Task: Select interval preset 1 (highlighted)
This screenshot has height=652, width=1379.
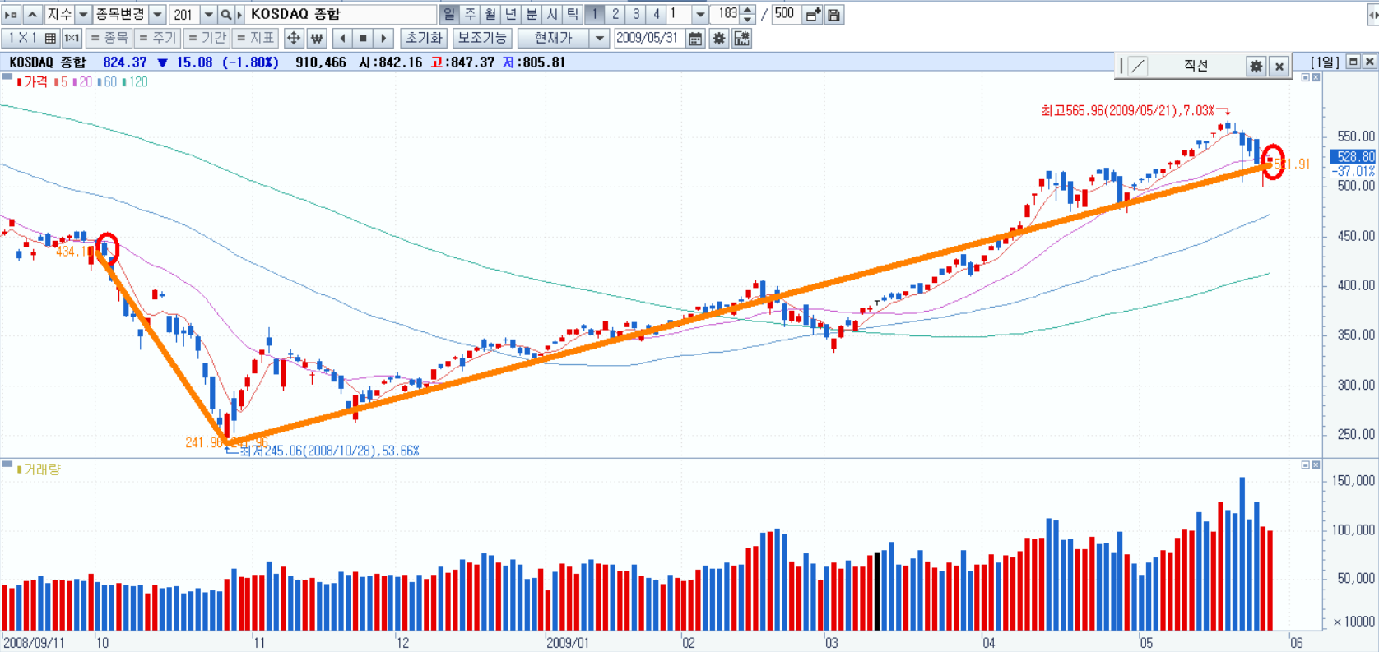Action: tap(594, 15)
